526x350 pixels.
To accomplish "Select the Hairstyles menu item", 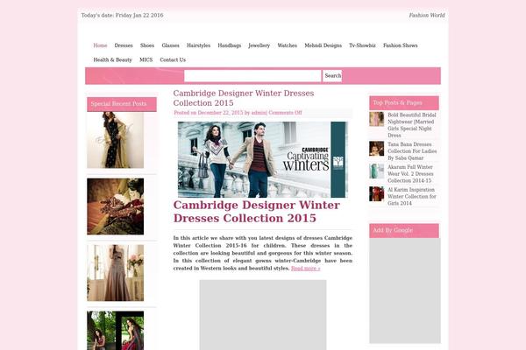I will click(x=198, y=45).
